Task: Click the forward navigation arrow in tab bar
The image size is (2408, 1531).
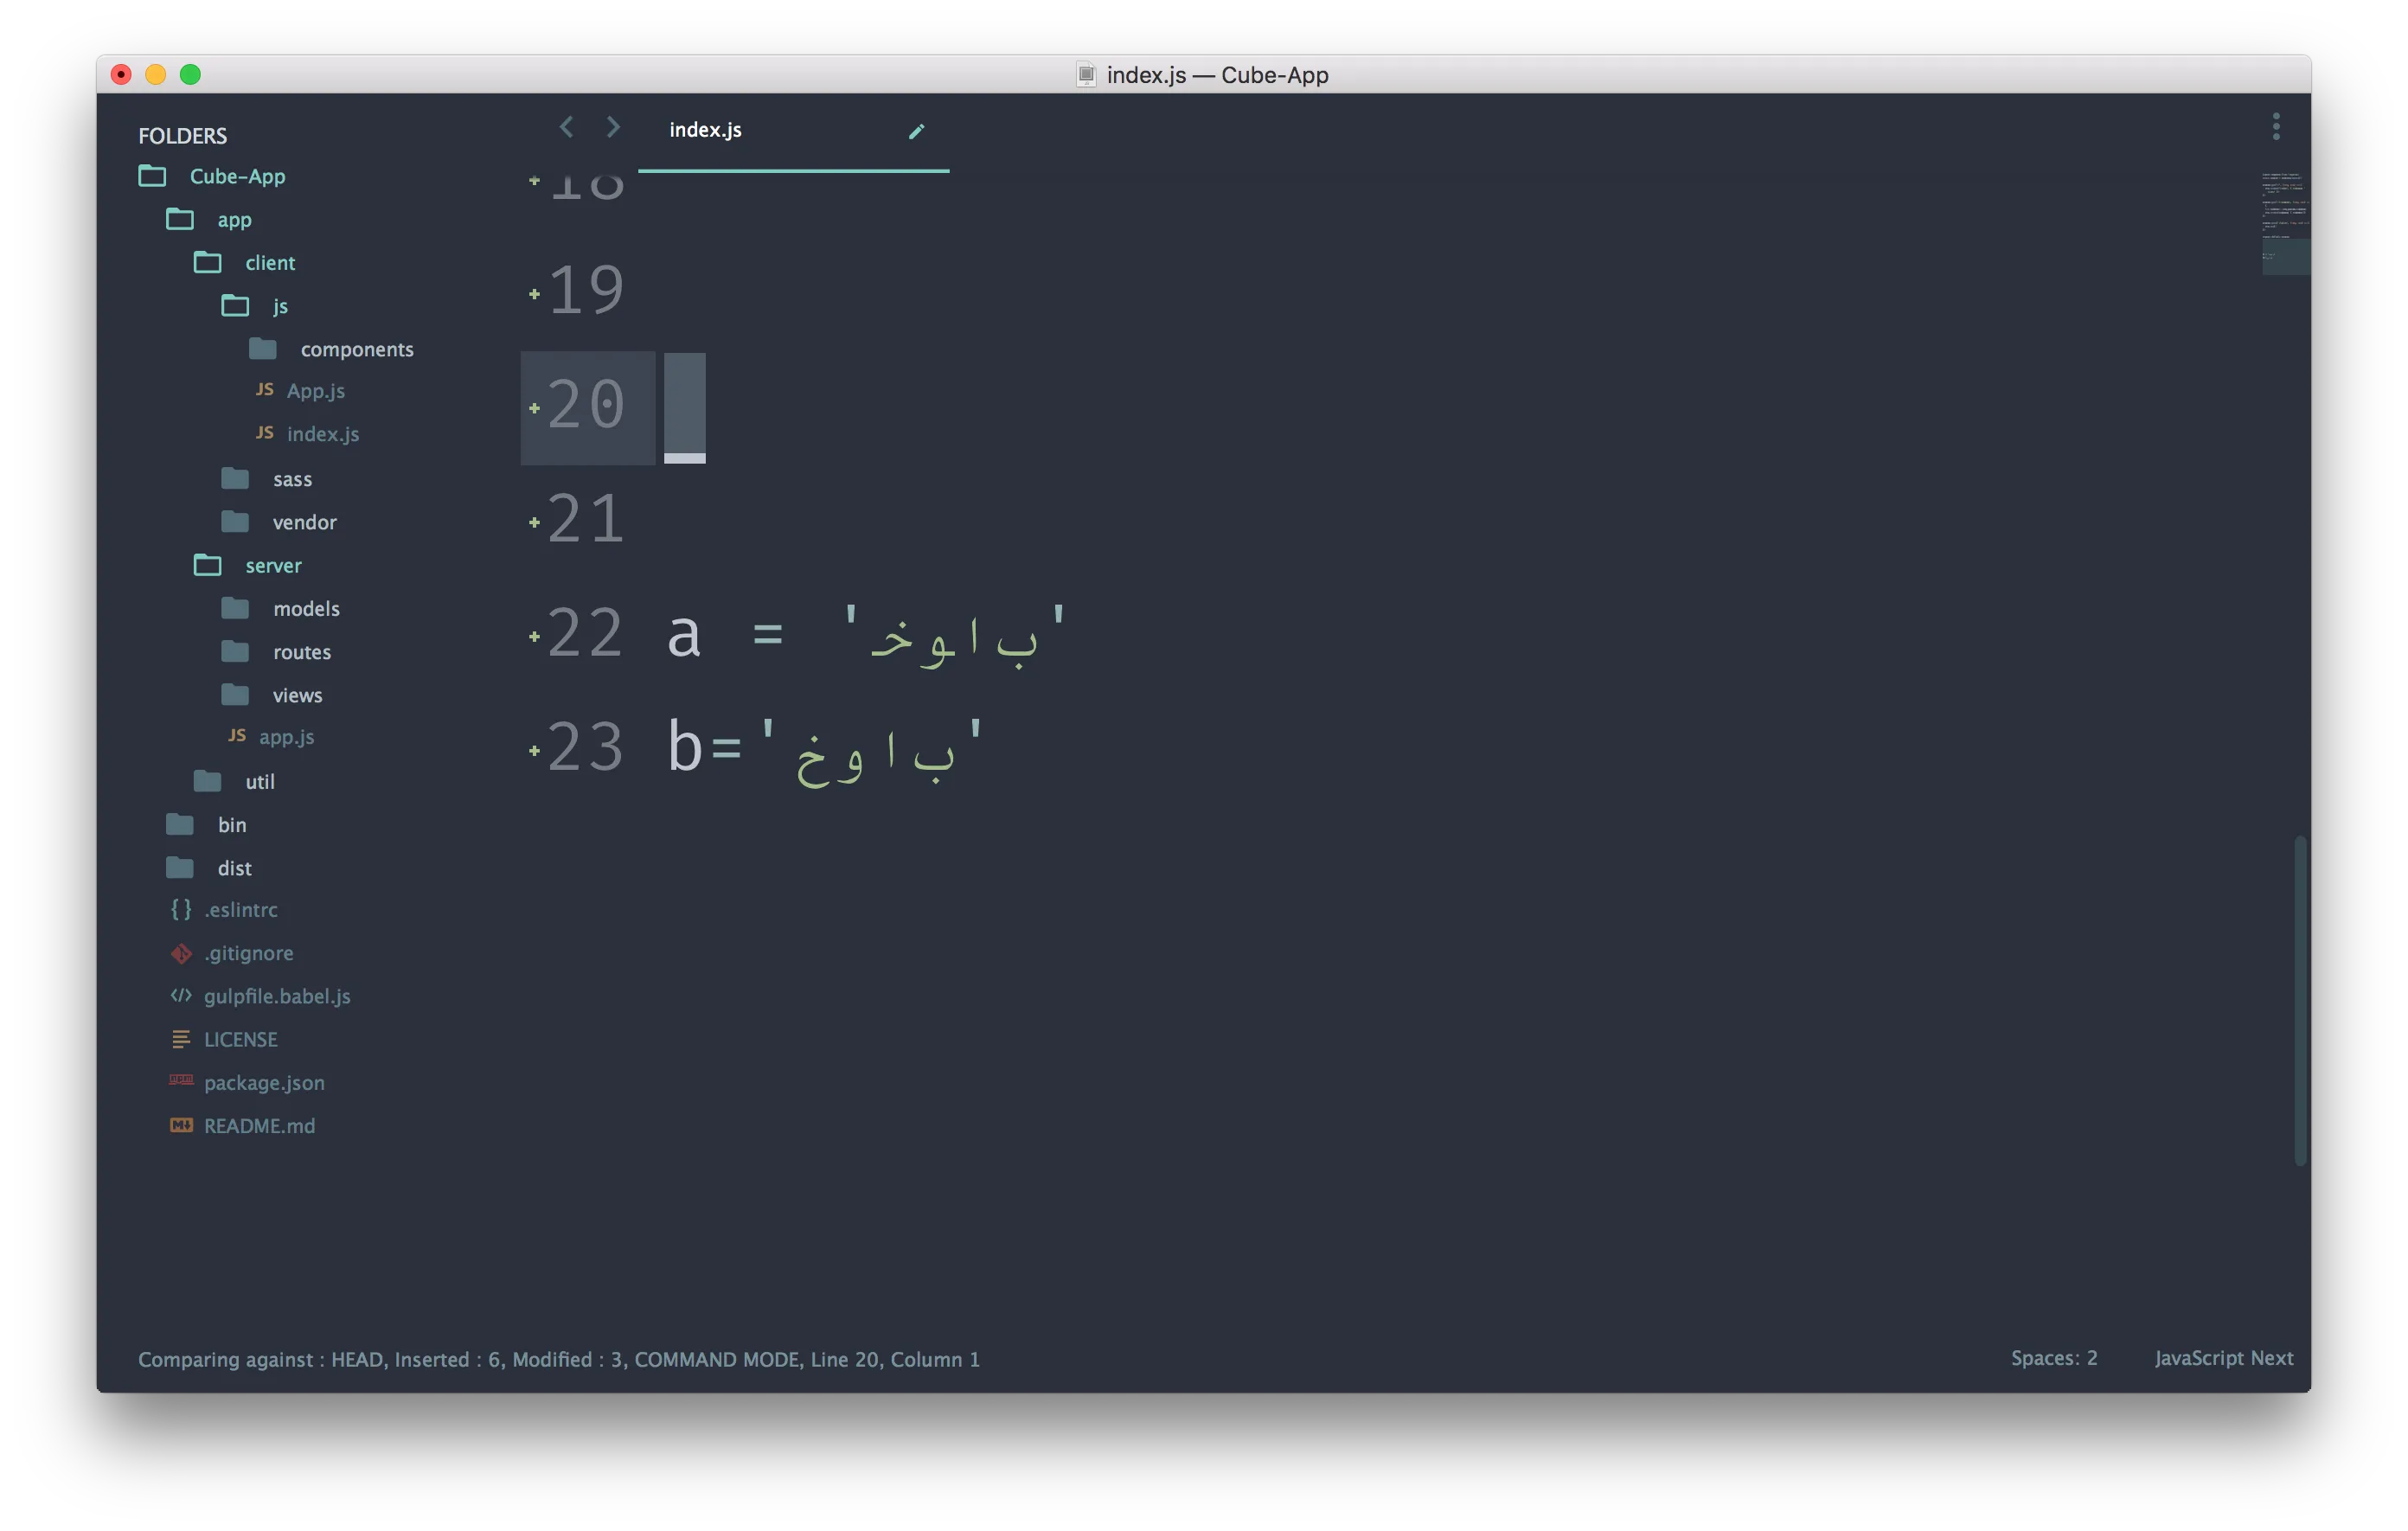Action: coord(613,127)
